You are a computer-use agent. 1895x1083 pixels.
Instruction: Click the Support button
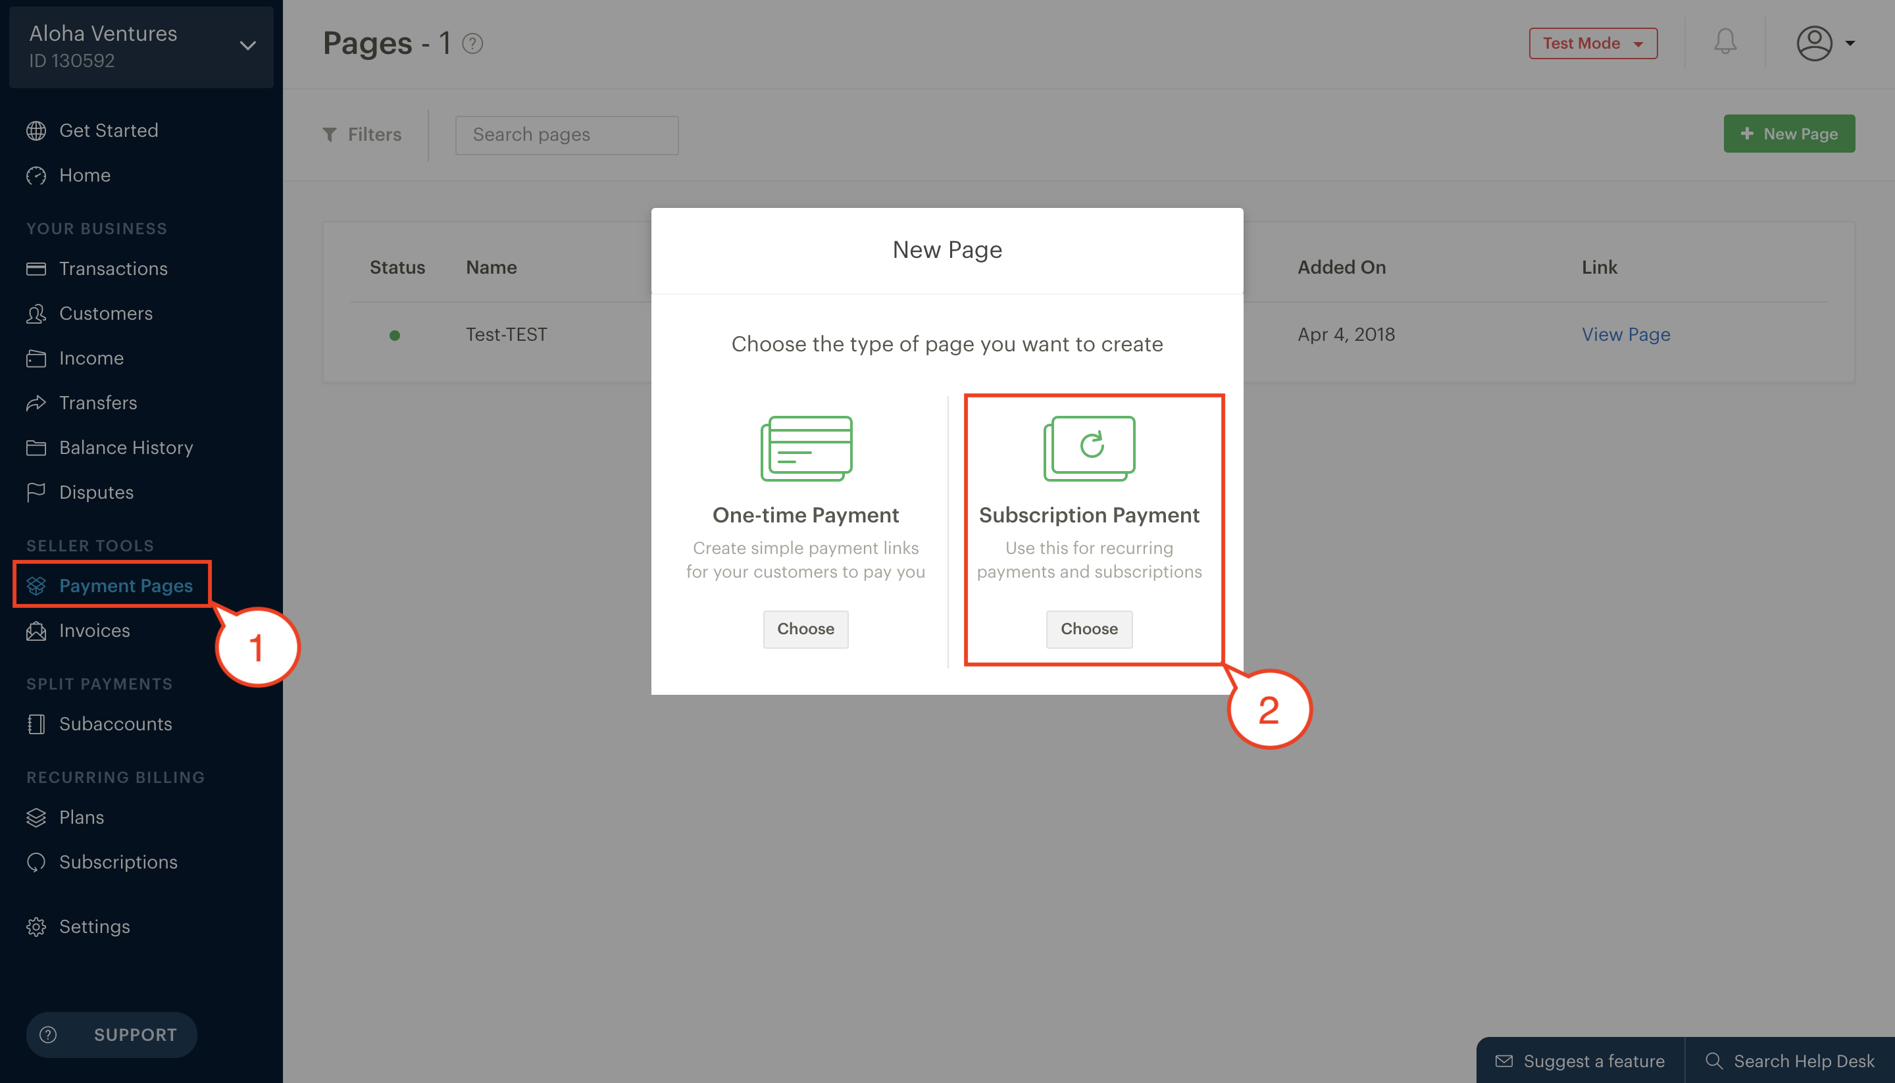pyautogui.click(x=112, y=1035)
